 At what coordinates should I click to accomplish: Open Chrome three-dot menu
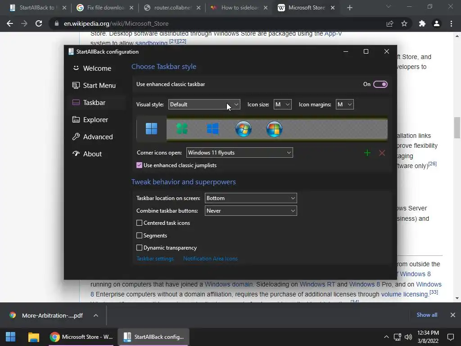pyautogui.click(x=451, y=23)
